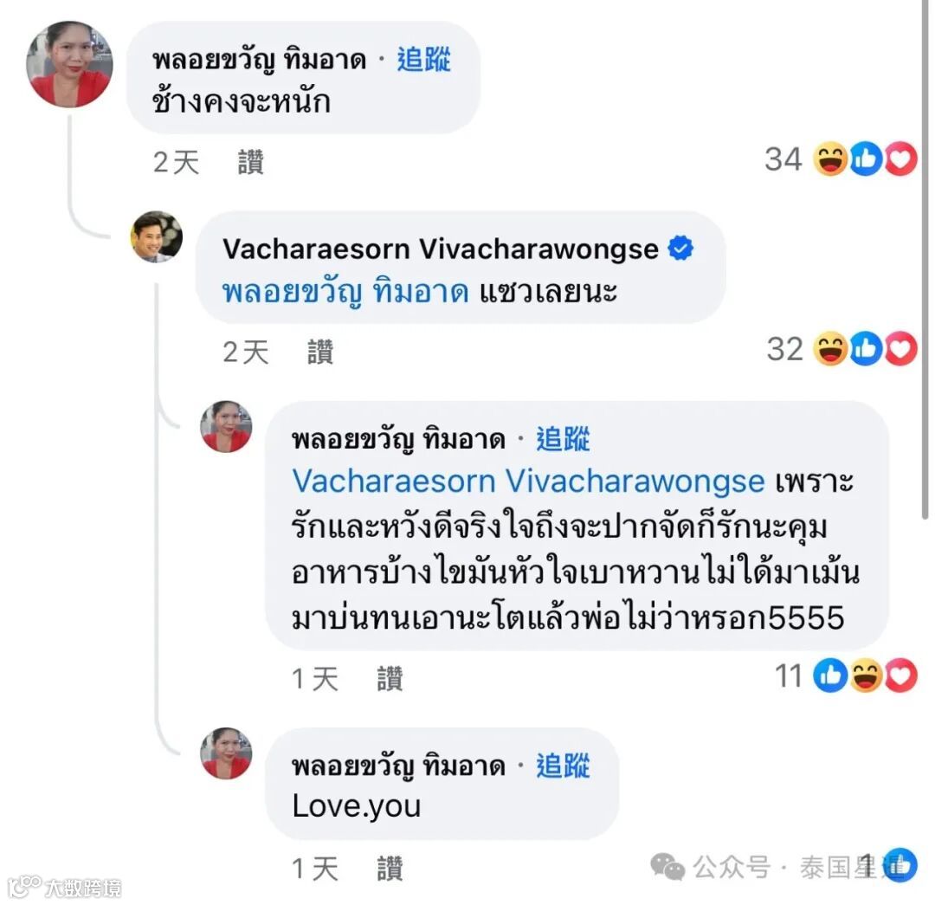Follow the first commenter via 追蹤 link
Viewport: 935px width, 905px height.
pyautogui.click(x=424, y=60)
